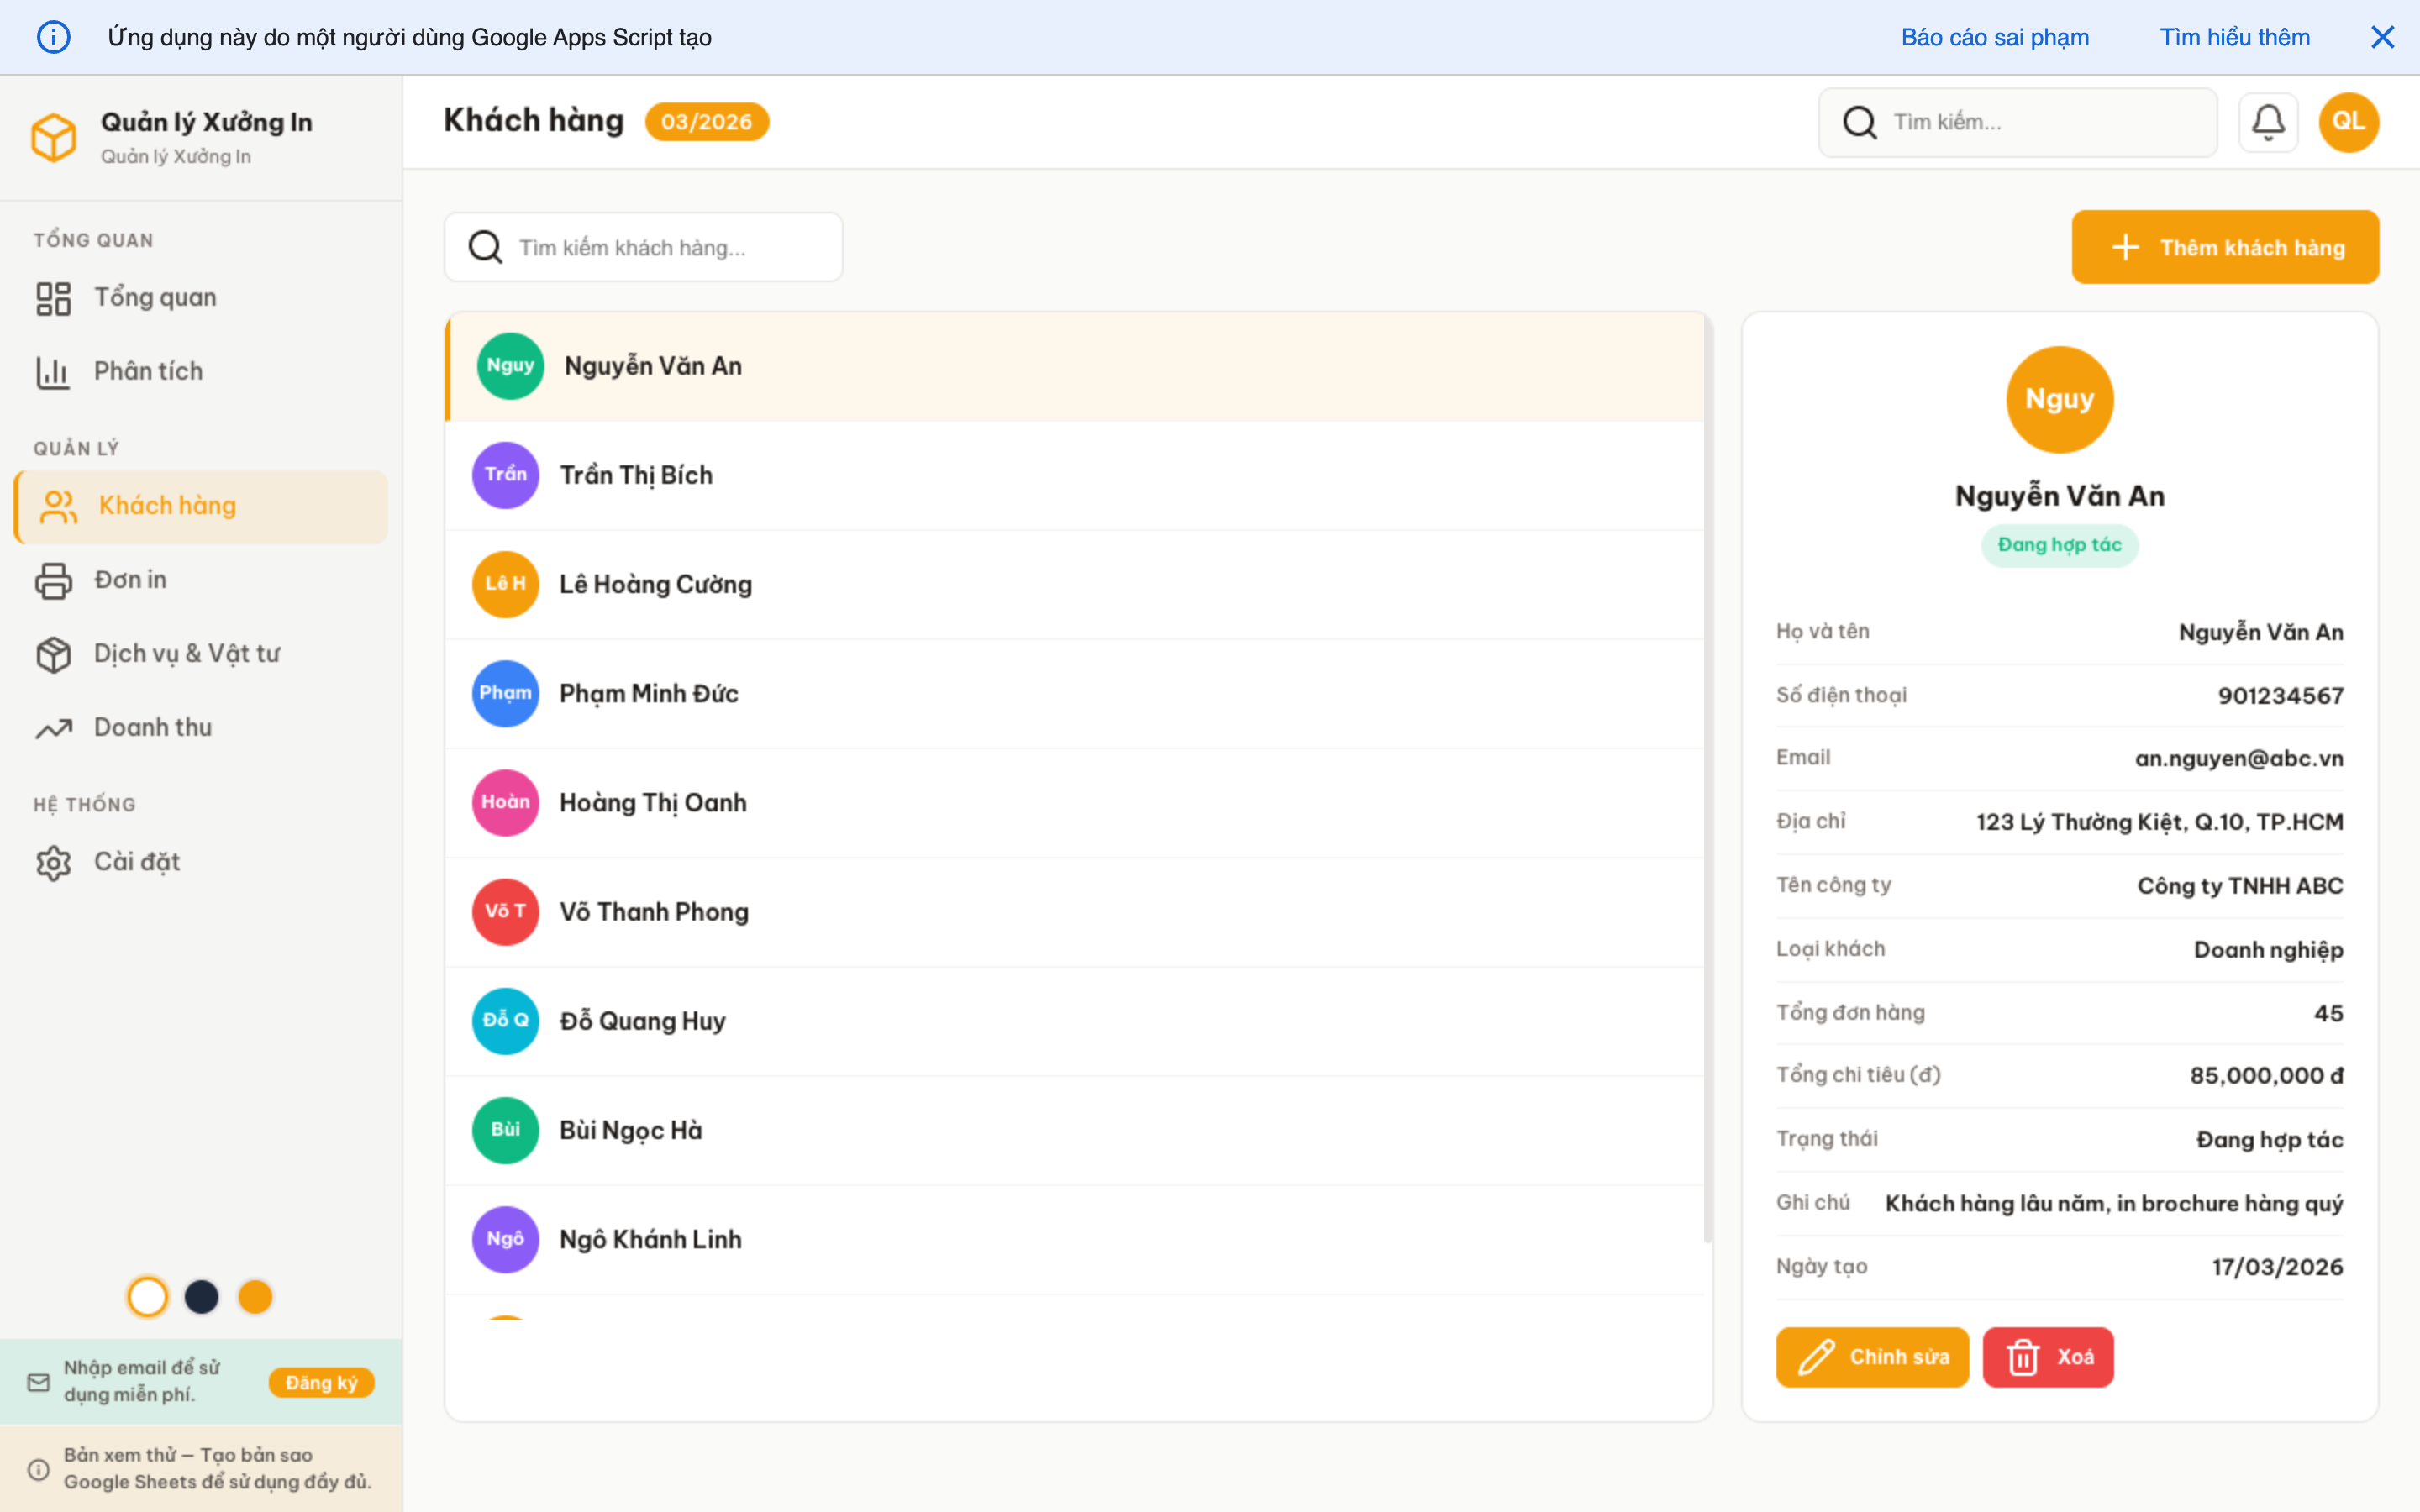Open the Phân tích analytics section

pos(148,370)
